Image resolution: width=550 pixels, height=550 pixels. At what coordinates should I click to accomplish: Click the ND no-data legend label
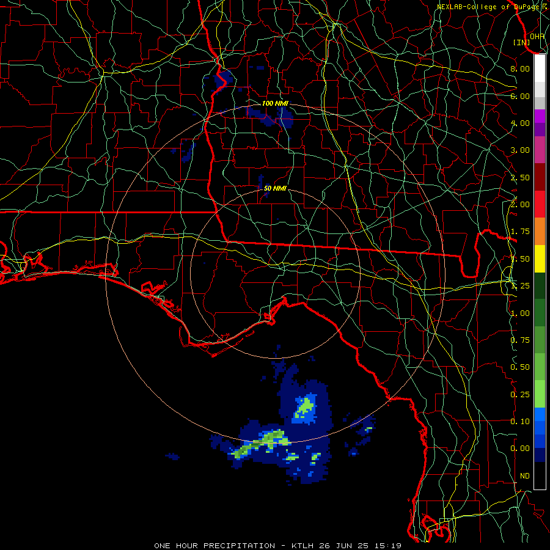coord(525,476)
